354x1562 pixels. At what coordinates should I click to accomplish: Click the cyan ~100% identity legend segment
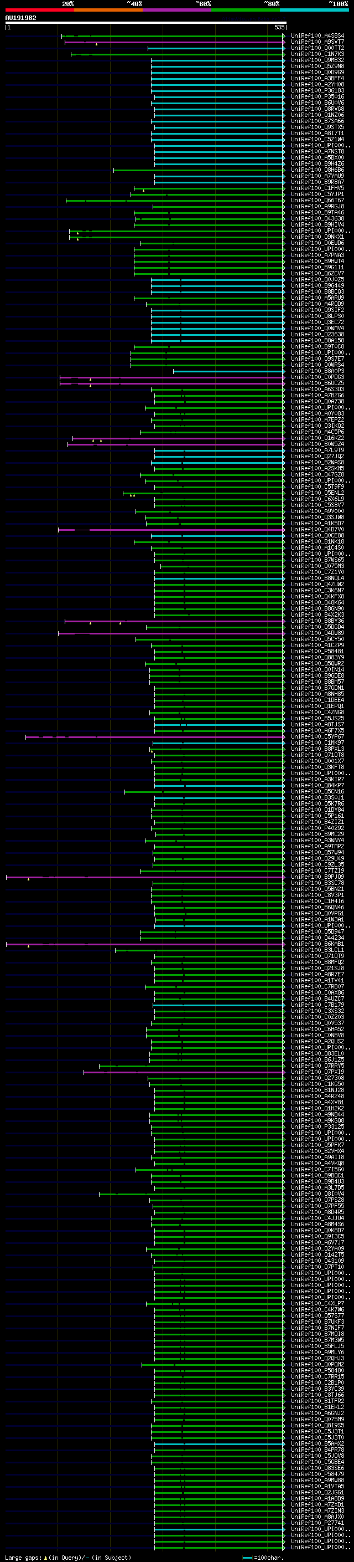click(x=314, y=11)
